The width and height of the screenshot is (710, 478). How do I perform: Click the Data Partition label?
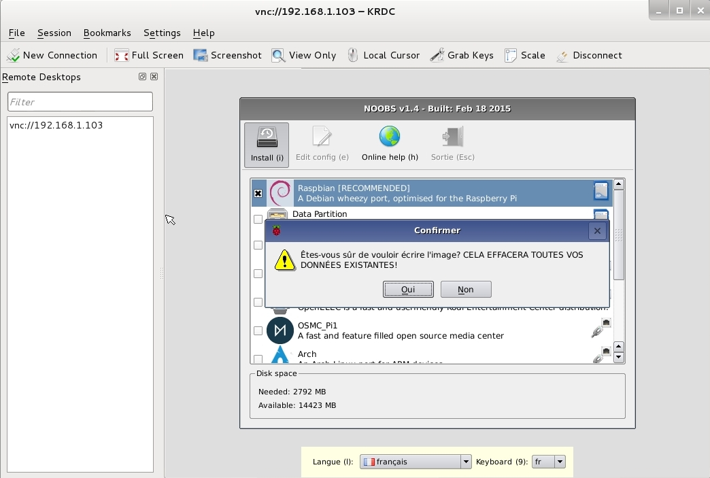point(320,214)
